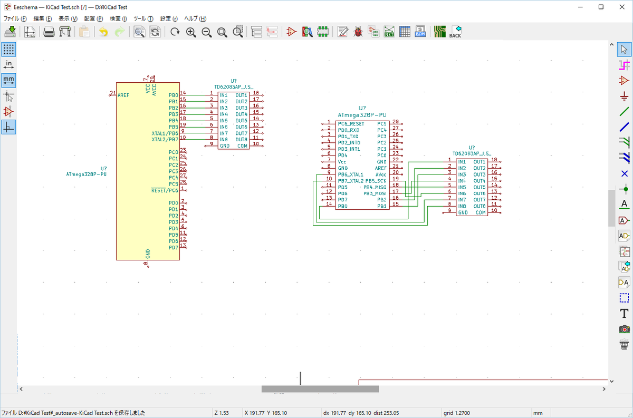Viewport: 633px width, 418px height.
Task: Refresh the schematic view
Action: click(x=175, y=32)
